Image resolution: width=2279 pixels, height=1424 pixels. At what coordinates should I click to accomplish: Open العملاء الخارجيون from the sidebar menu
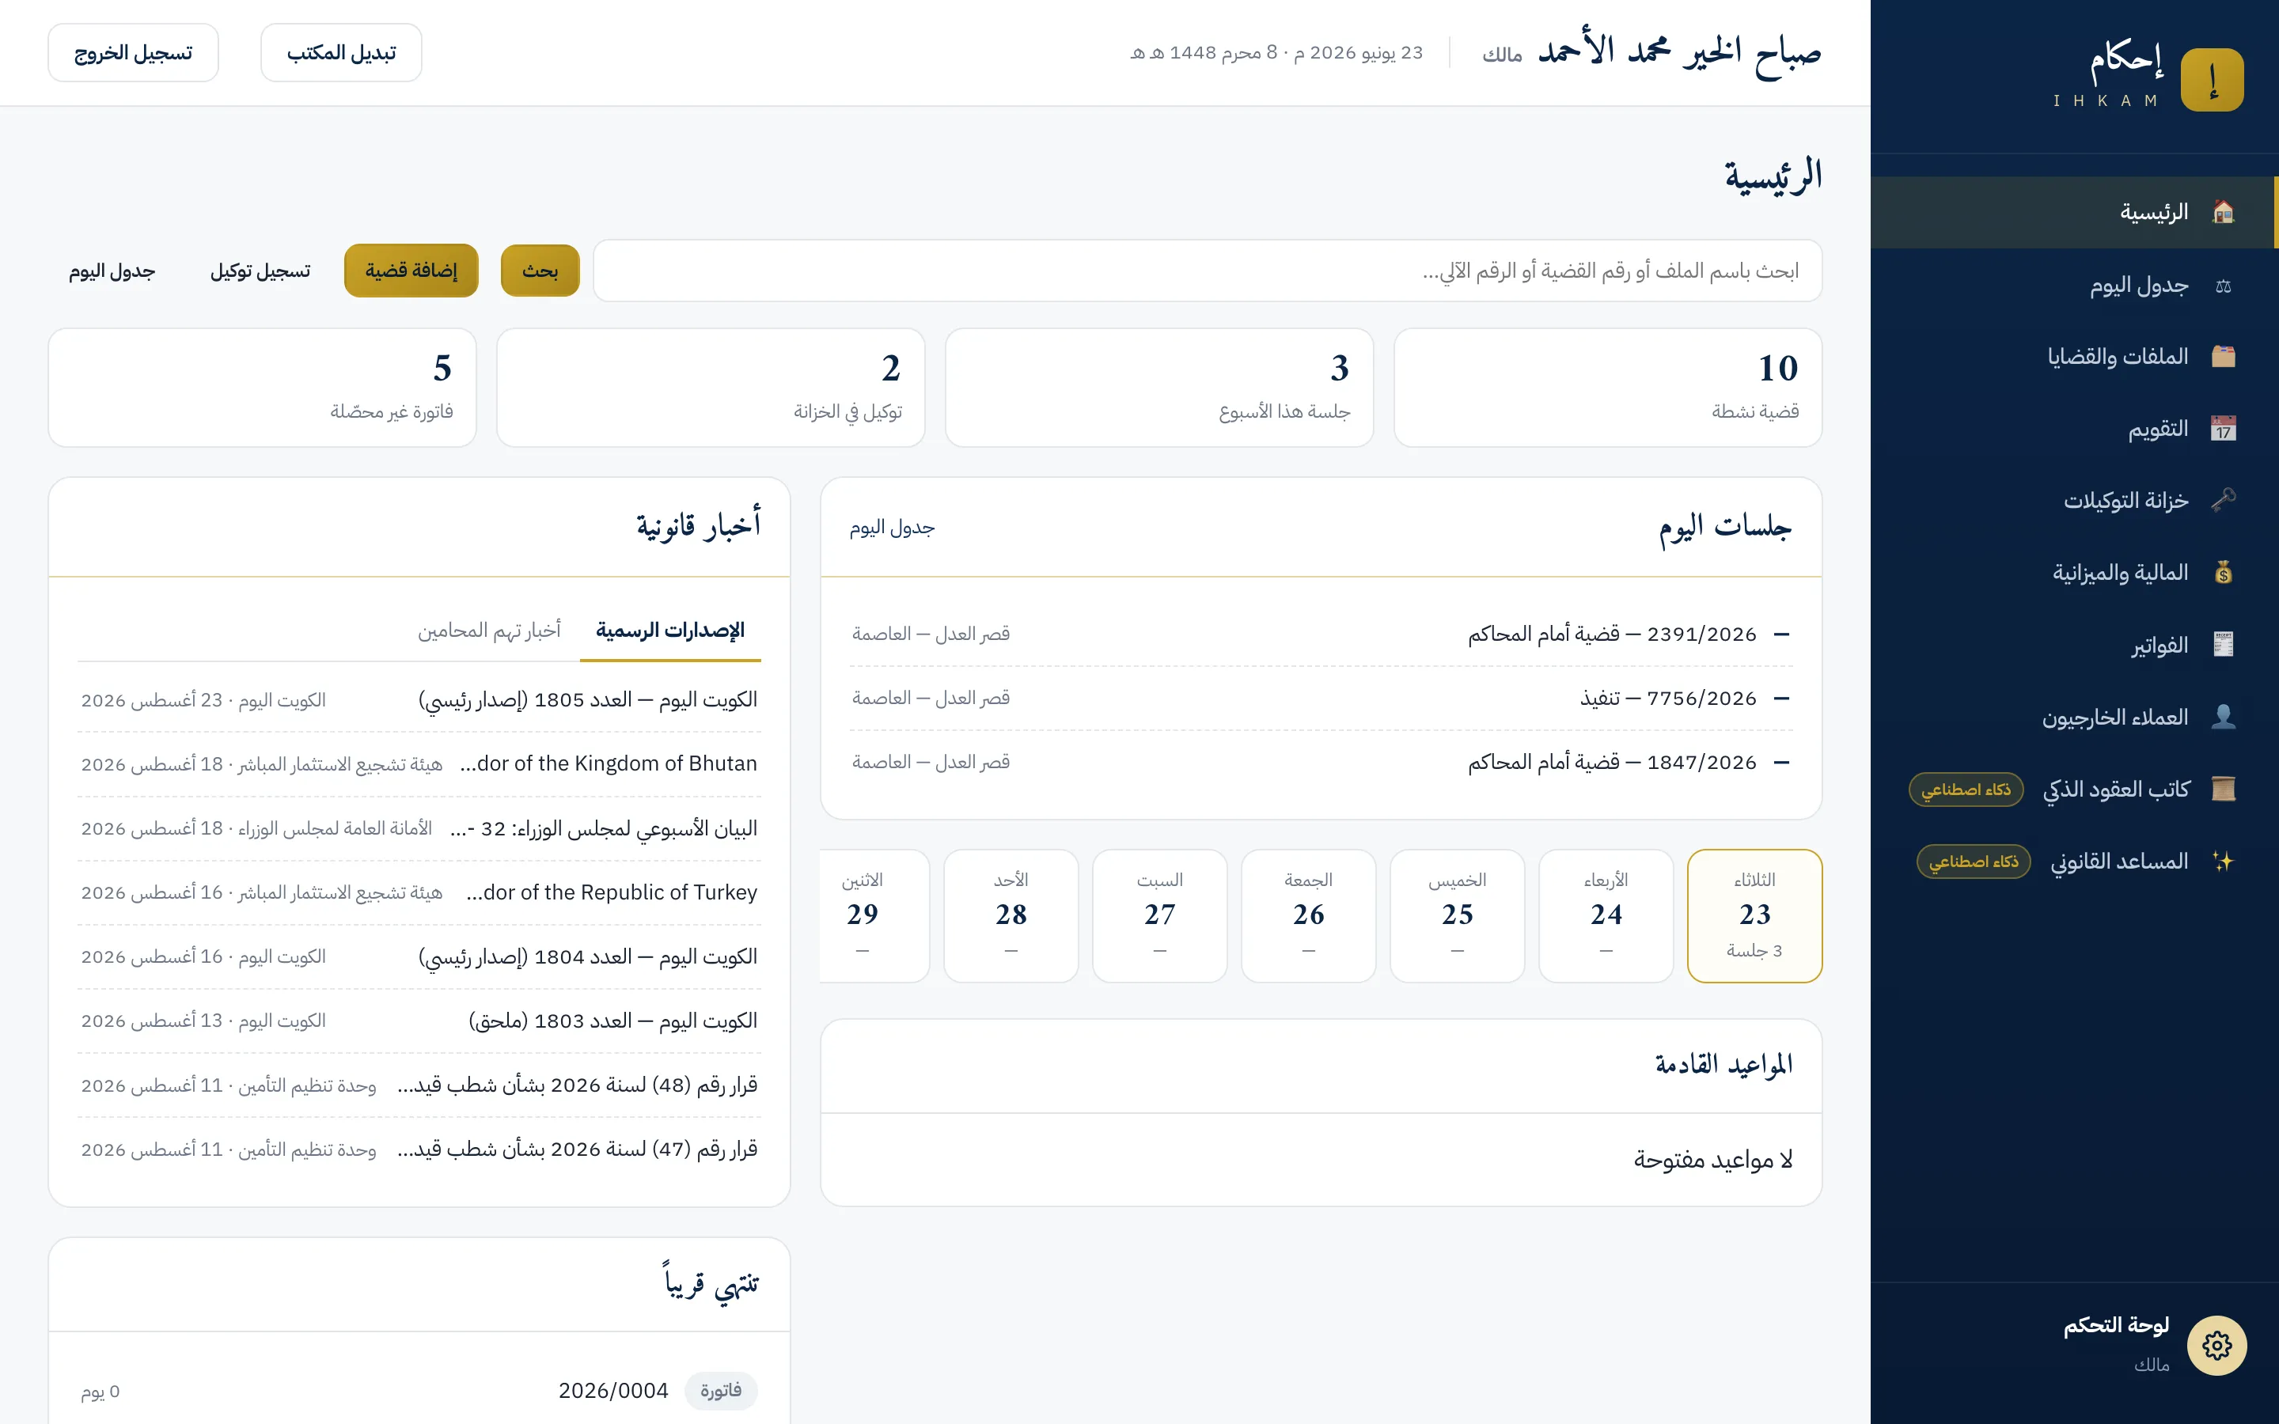pyautogui.click(x=2074, y=718)
